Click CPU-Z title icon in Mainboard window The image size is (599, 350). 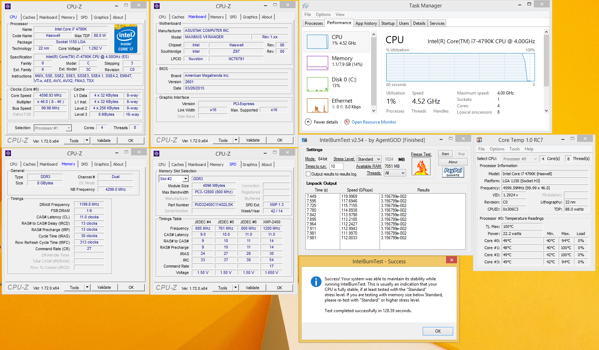tap(157, 6)
